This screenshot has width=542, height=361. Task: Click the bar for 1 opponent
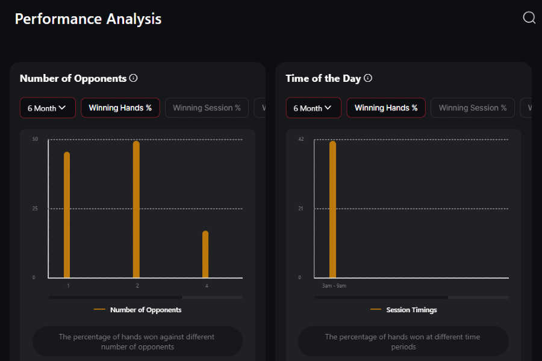coord(67,217)
